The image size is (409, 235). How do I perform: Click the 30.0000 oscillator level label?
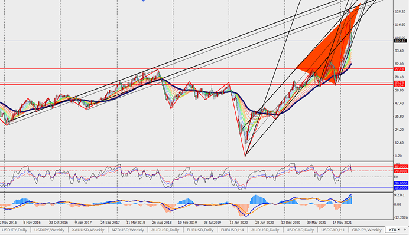401,183
